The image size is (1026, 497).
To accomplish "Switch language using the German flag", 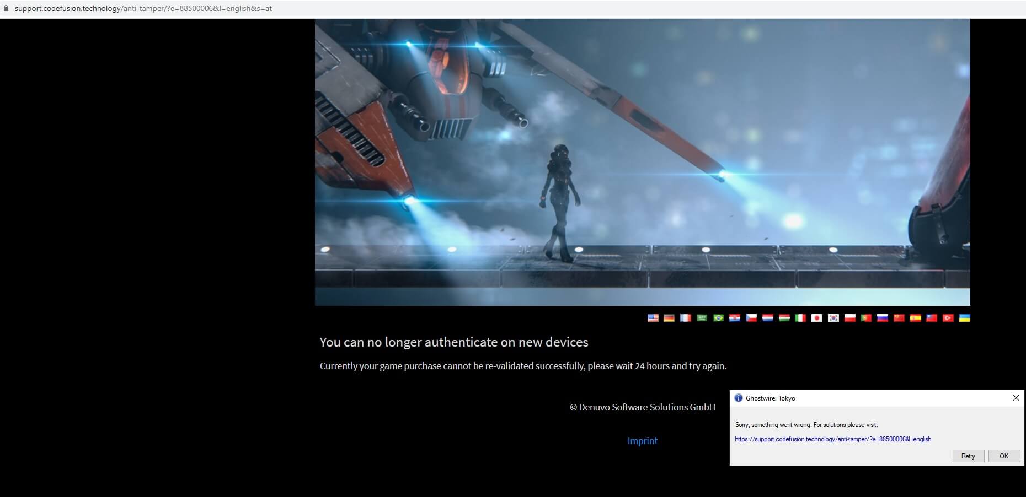I will 669,318.
